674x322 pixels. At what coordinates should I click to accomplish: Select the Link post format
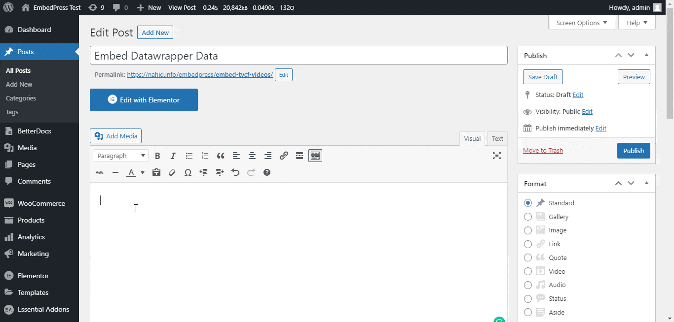[x=528, y=244]
